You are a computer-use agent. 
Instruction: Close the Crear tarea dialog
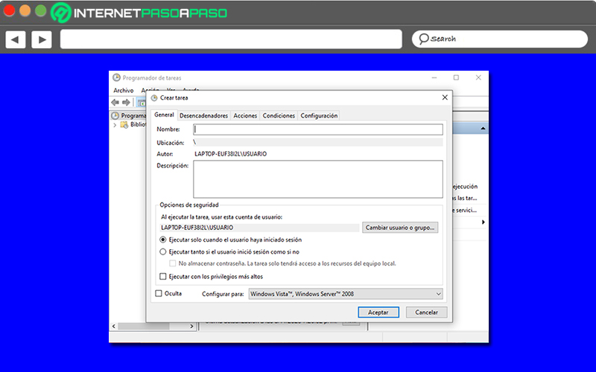tap(445, 97)
